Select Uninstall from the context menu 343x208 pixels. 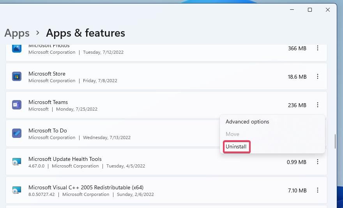coord(236,147)
